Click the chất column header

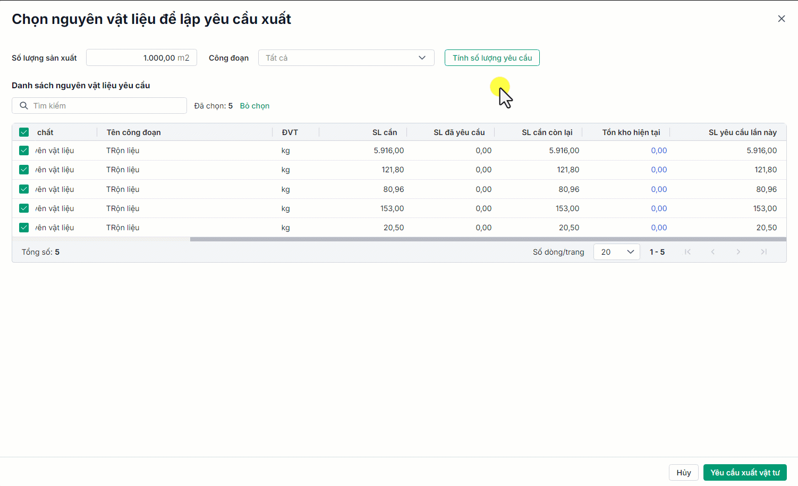click(45, 132)
